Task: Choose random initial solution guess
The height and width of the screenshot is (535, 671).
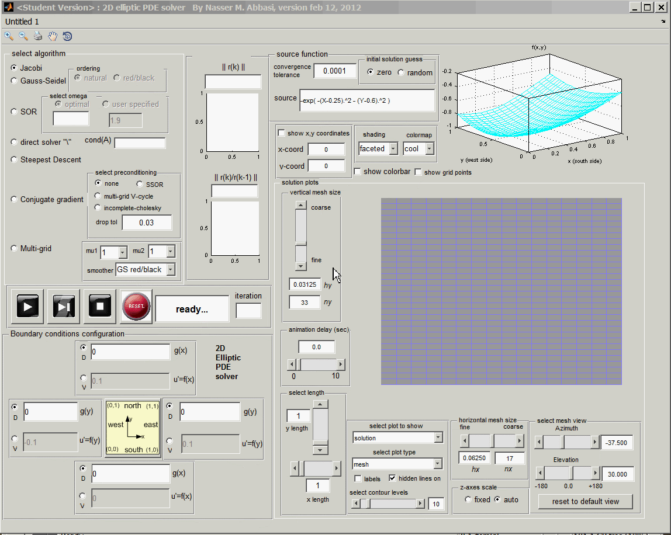Action: [401, 72]
